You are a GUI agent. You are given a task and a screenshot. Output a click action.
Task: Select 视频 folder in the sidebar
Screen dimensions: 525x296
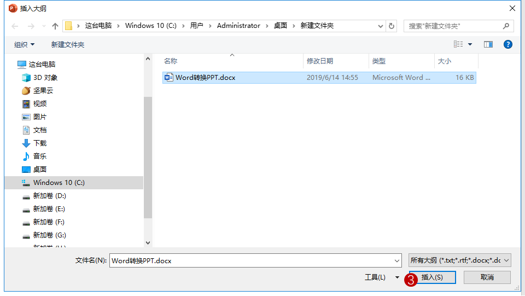point(39,104)
